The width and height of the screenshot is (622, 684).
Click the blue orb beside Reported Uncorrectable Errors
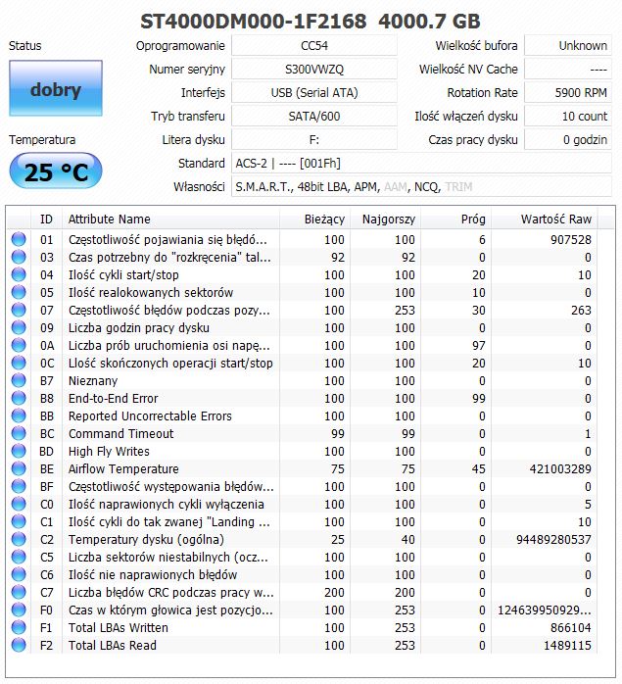(19, 415)
